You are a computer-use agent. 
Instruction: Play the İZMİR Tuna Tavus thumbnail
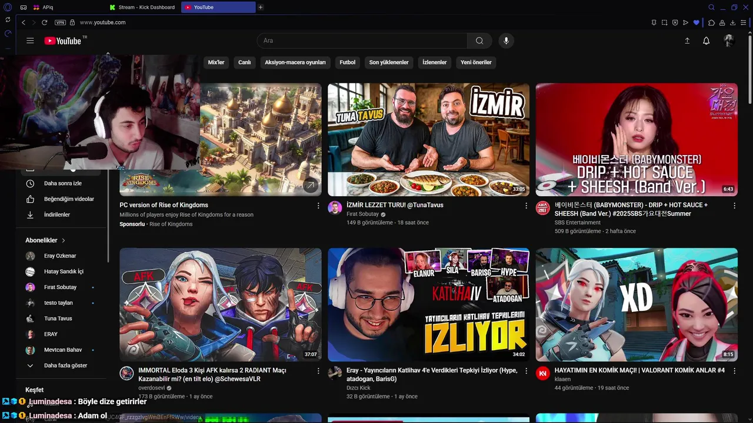[x=428, y=139]
